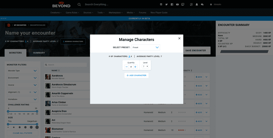Expand details chevron for Aarakocra row
This screenshot has height=138, width=273.
[x=206, y=77]
